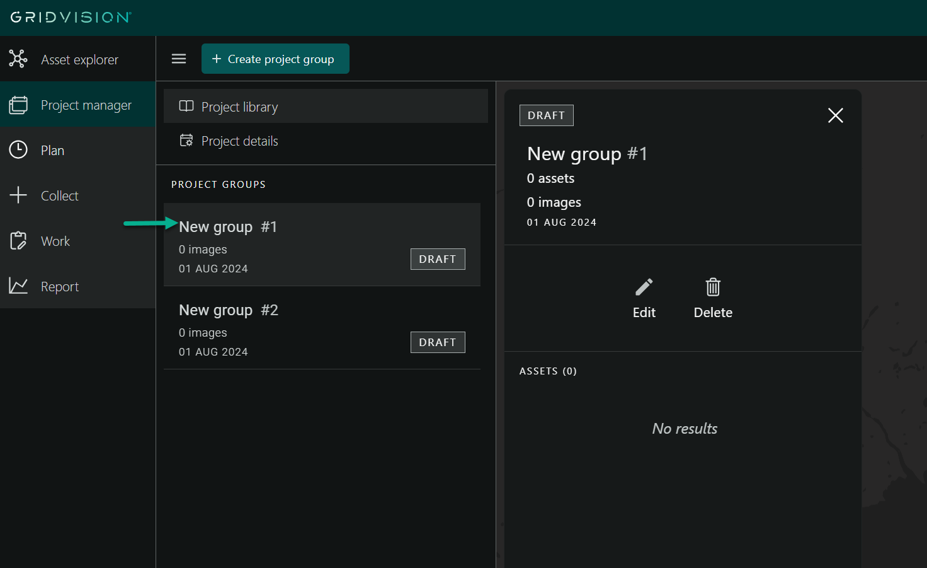Toggle the hamburger menu panel
Image resolution: width=927 pixels, height=568 pixels.
click(179, 59)
